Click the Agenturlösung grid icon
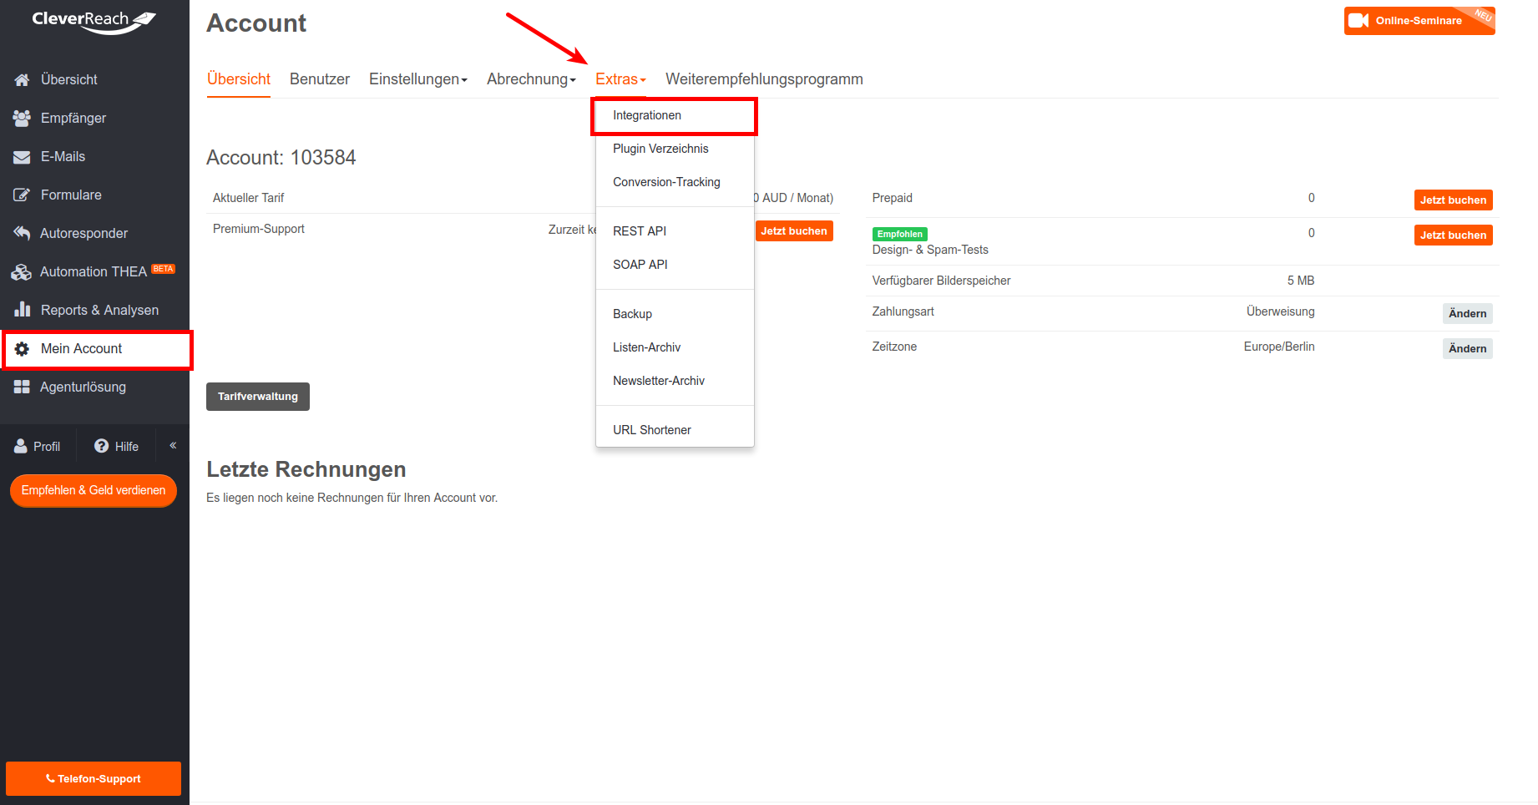The width and height of the screenshot is (1538, 805). pyautogui.click(x=22, y=387)
